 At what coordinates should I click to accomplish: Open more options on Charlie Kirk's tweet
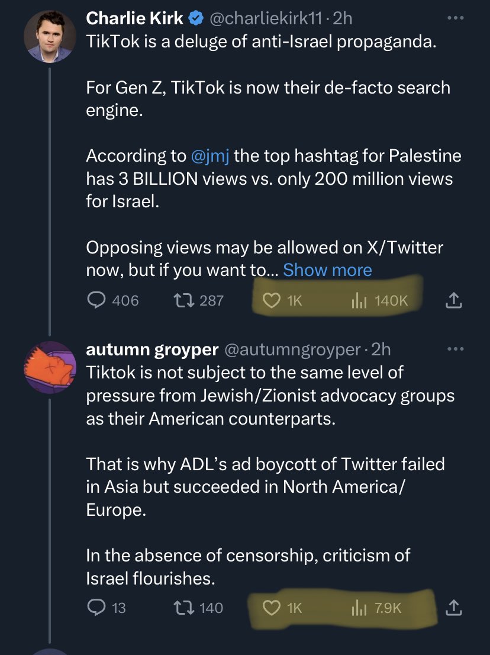click(x=455, y=18)
